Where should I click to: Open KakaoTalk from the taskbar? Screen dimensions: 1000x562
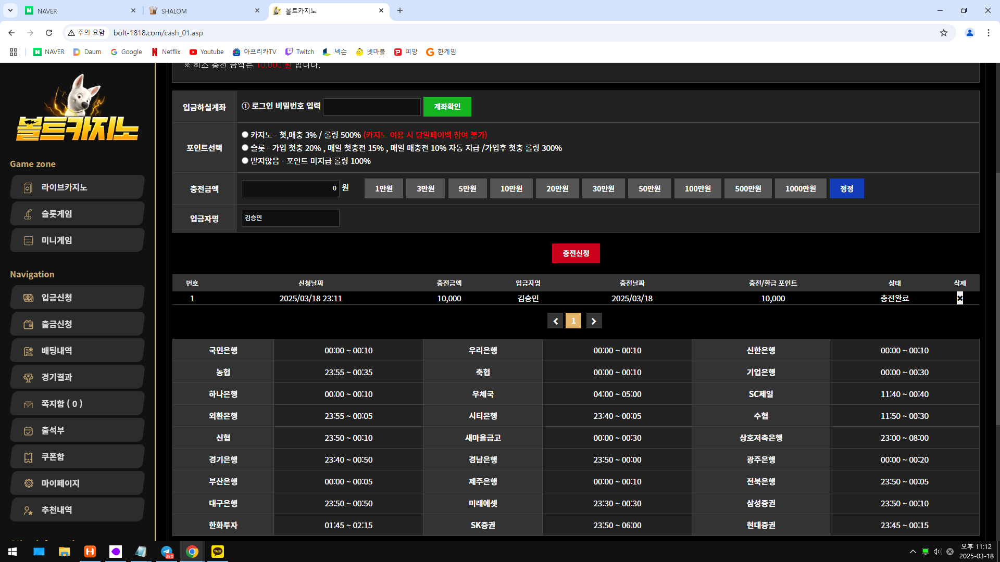218,552
